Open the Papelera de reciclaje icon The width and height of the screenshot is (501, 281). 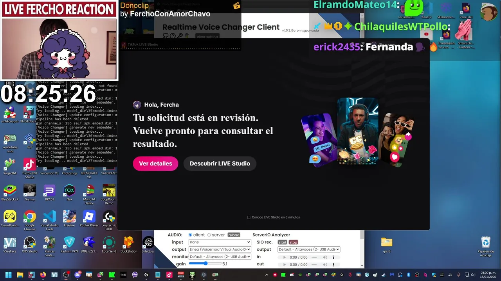pos(486,246)
